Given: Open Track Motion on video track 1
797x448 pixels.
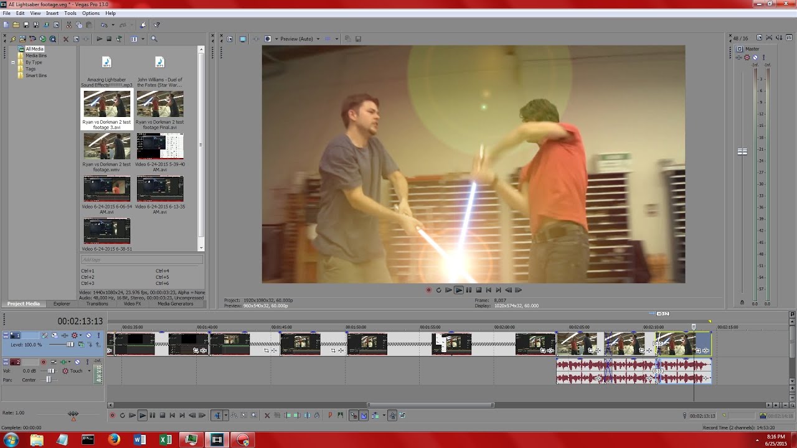Looking at the screenshot, I should click(x=54, y=335).
